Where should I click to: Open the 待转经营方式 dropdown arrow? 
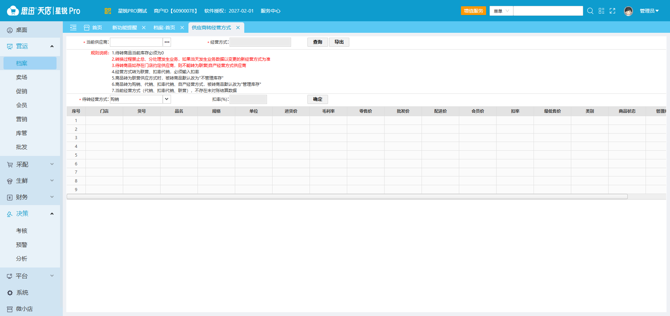[167, 99]
